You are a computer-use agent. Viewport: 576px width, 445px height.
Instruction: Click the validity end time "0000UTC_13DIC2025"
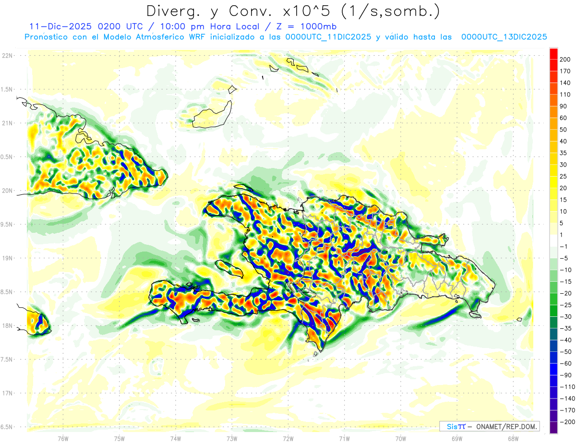tap(504, 36)
